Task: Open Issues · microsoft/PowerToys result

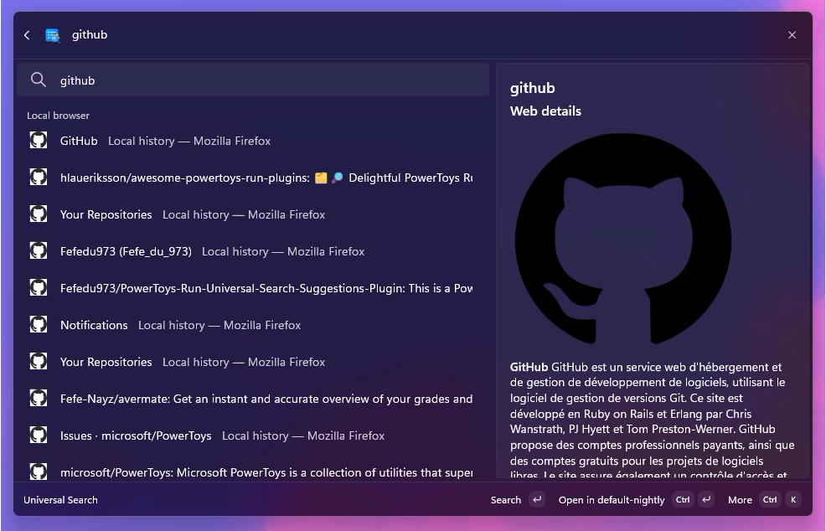Action: coord(253,436)
